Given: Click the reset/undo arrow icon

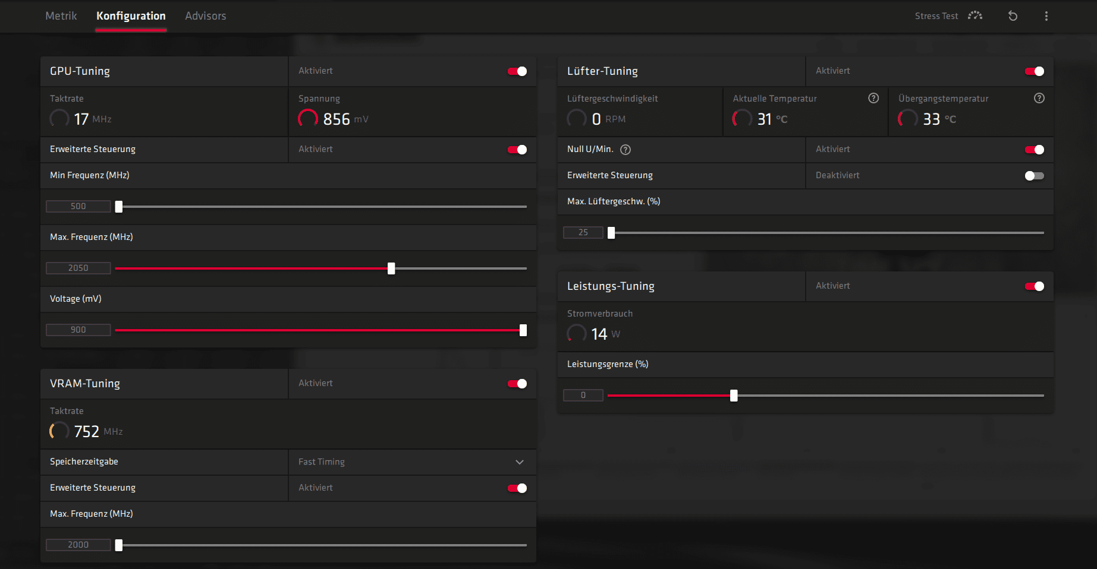Looking at the screenshot, I should [1013, 16].
